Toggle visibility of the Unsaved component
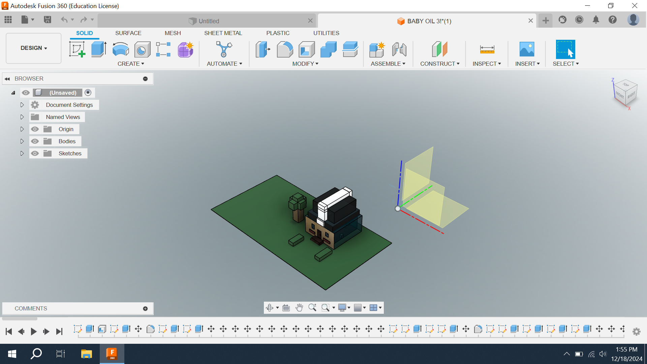The width and height of the screenshot is (647, 364). (x=26, y=93)
